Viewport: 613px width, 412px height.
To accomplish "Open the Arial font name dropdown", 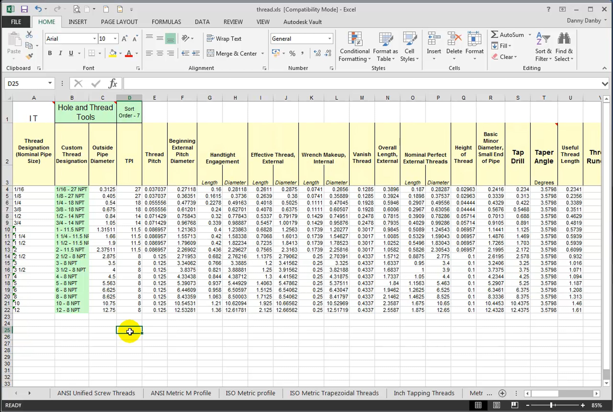I will [94, 39].
